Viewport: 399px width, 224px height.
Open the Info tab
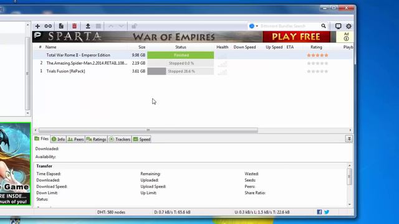pyautogui.click(x=58, y=139)
